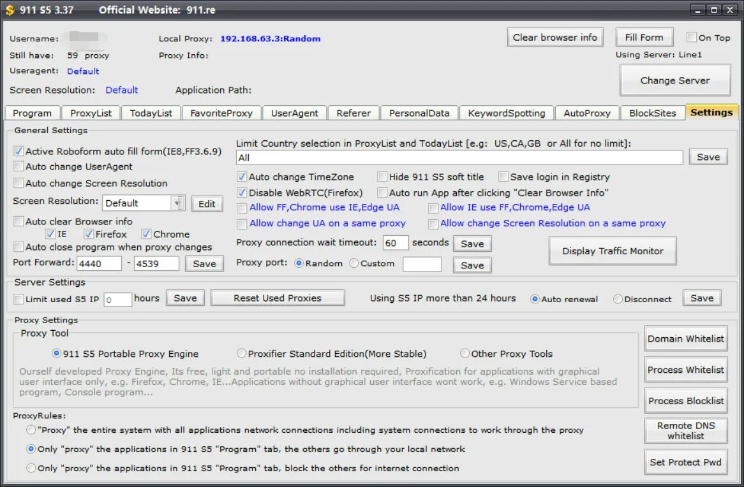This screenshot has width=744, height=487.
Task: Select the FavoriteProxy tab
Action: coord(221,113)
